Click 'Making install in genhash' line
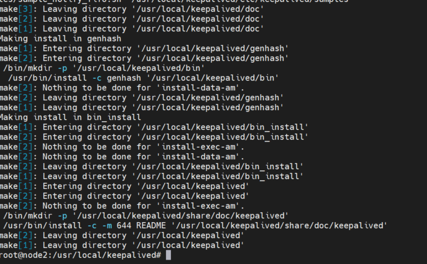The width and height of the screenshot is (427, 264). [x=60, y=39]
